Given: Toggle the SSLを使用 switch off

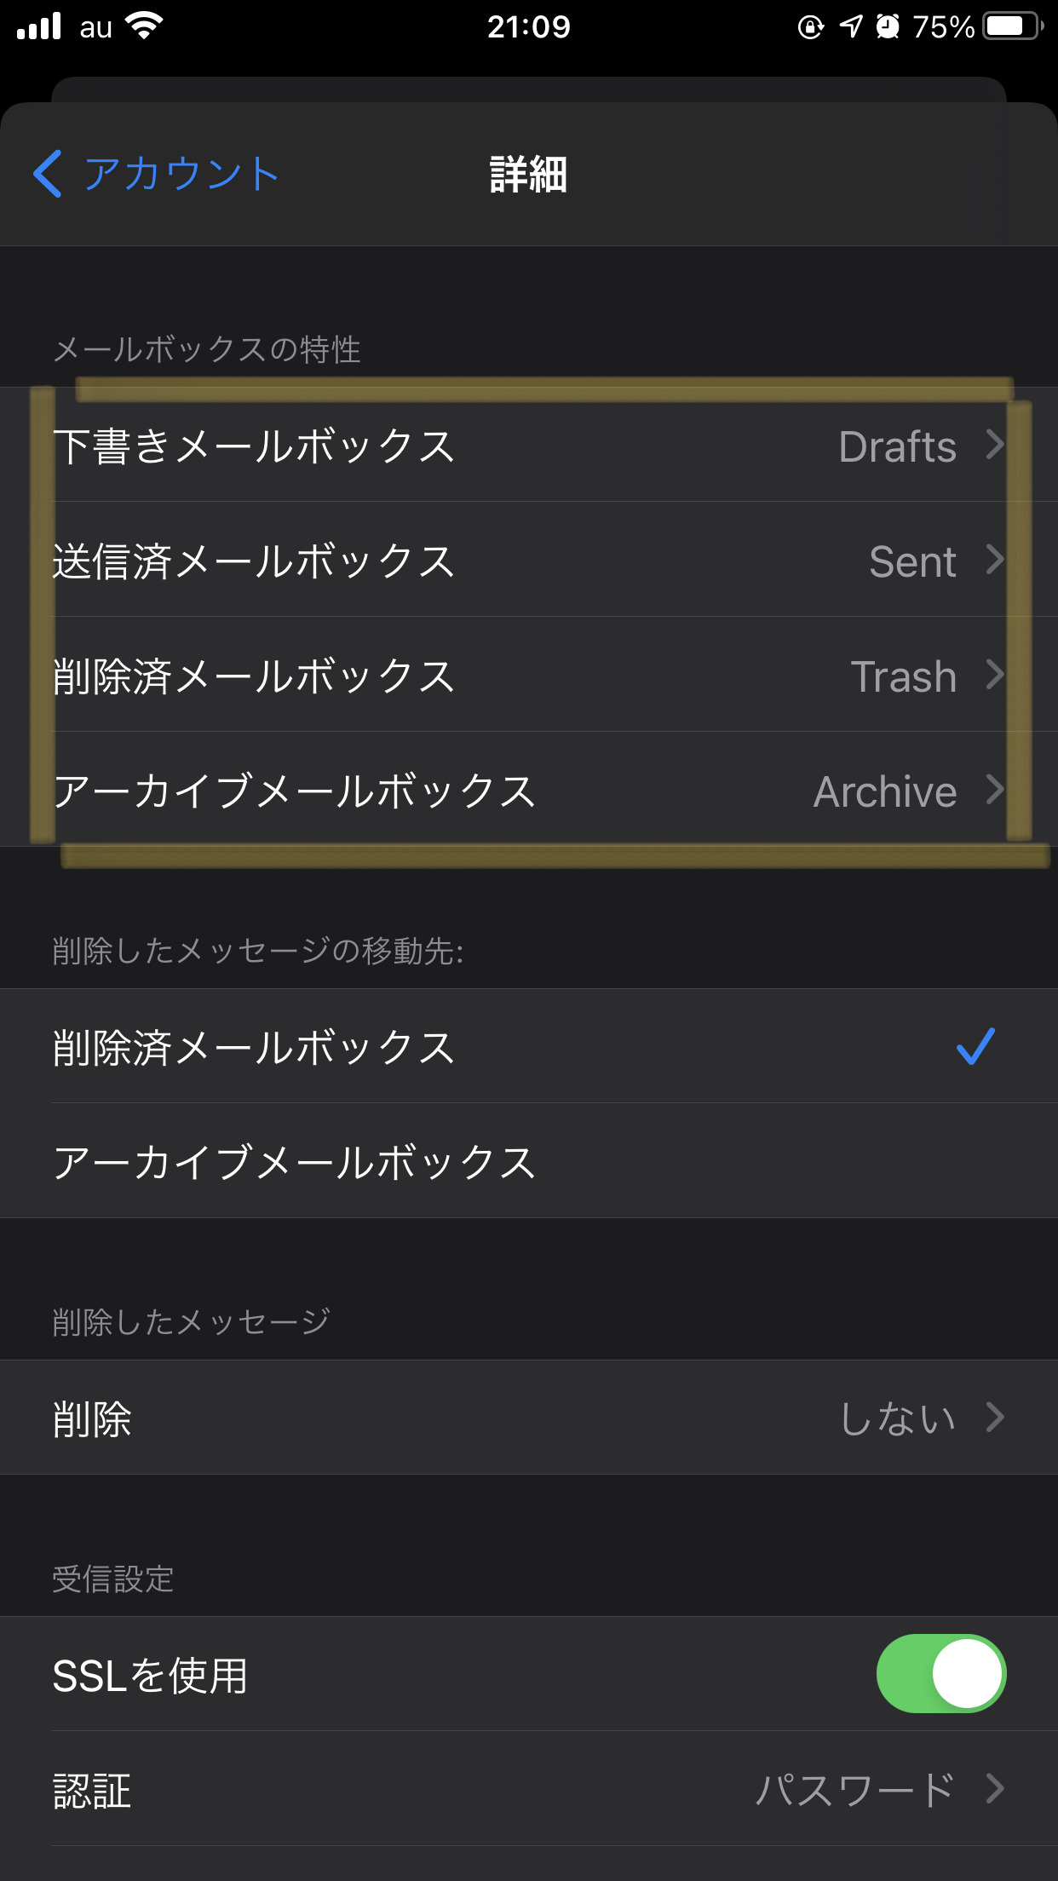Looking at the screenshot, I should coord(940,1673).
